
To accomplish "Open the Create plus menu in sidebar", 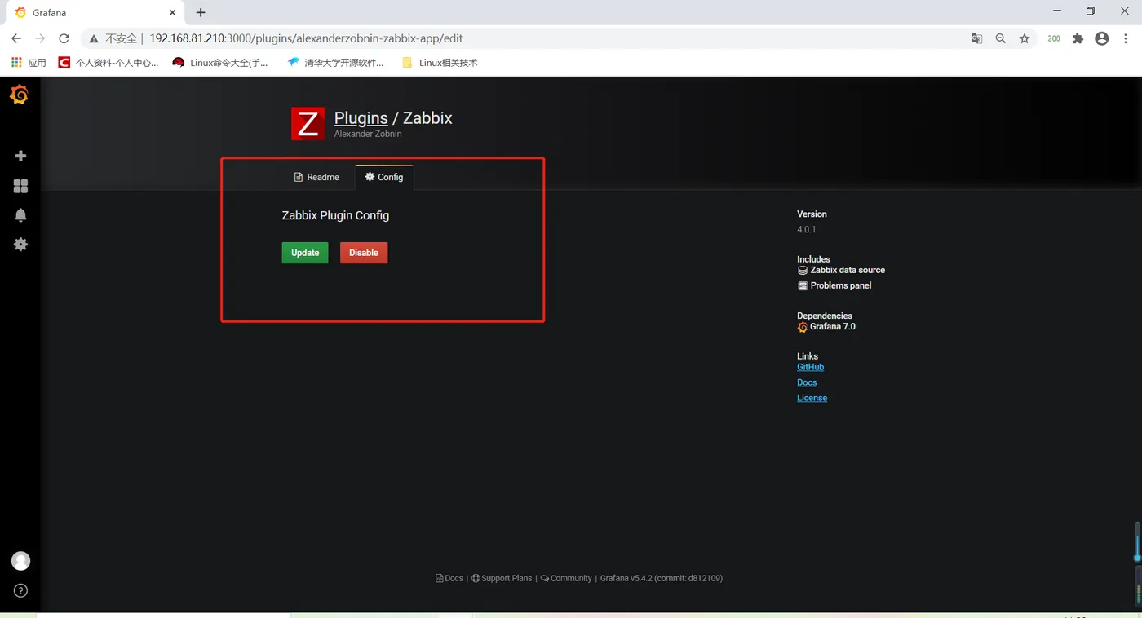I will click(20, 156).
